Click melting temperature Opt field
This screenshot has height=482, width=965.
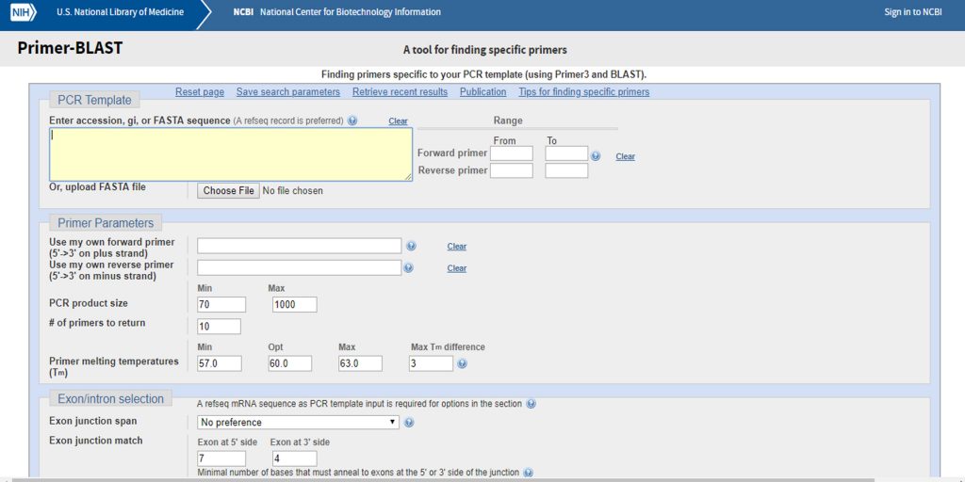(290, 363)
